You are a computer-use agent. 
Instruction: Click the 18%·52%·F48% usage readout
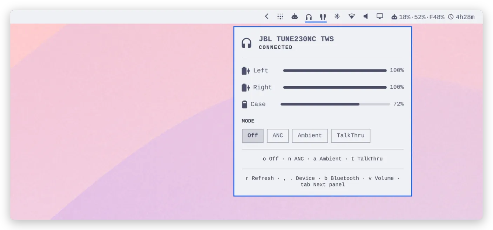[421, 17]
